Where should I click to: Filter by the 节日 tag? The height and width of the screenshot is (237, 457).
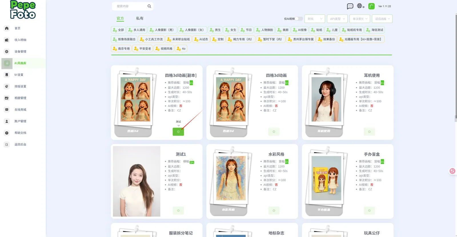click(x=246, y=30)
